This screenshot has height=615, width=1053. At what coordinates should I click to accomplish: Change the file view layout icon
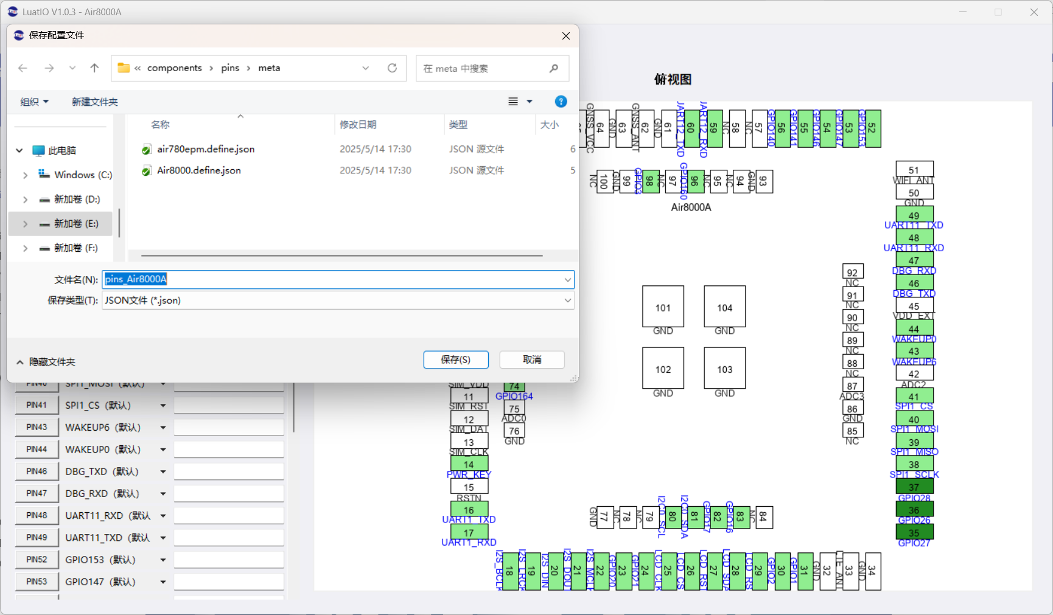(x=513, y=102)
